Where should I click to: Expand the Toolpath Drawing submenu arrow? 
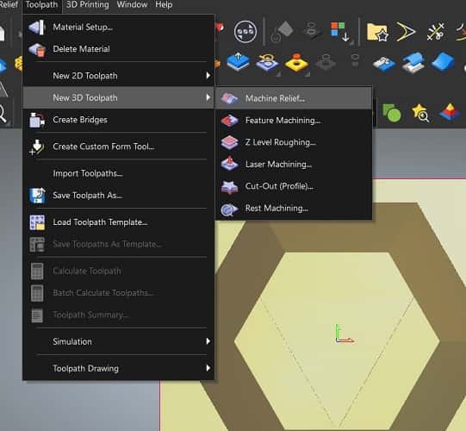click(208, 368)
